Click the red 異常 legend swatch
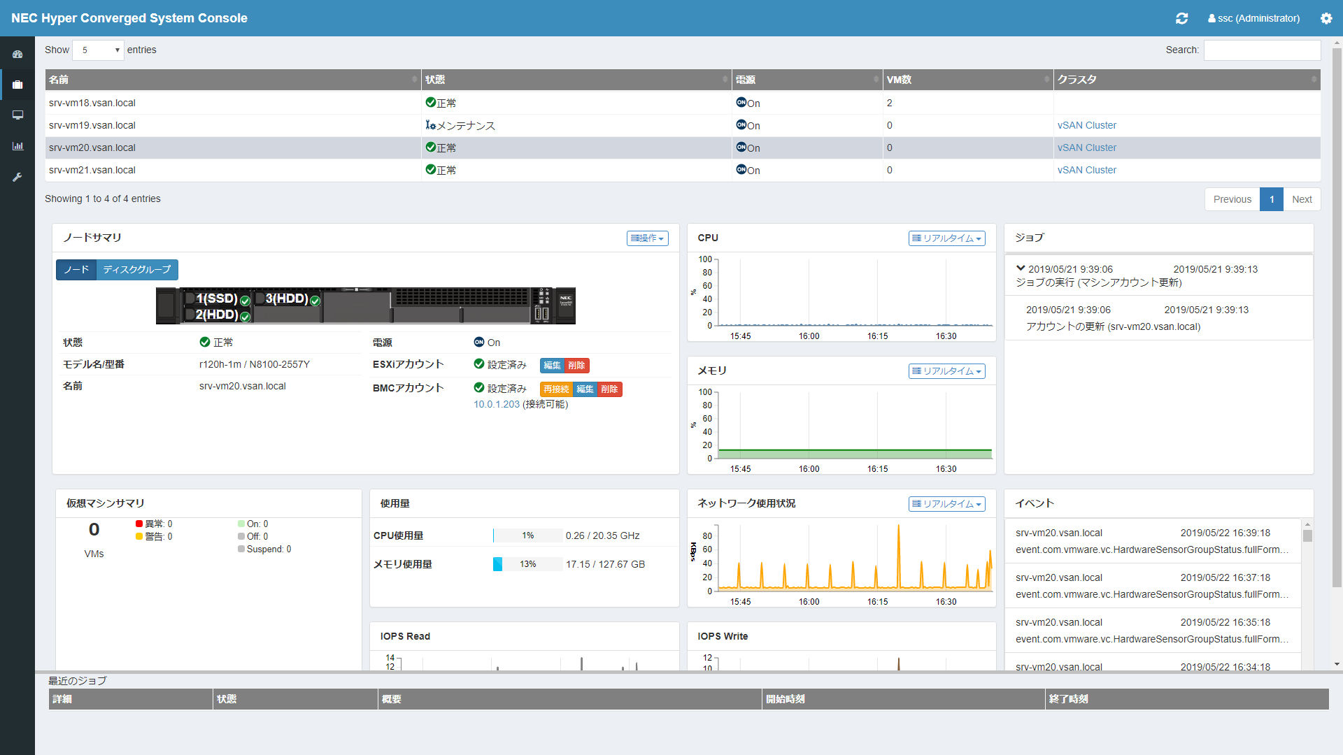Viewport: 1343px width, 755px height. point(139,524)
